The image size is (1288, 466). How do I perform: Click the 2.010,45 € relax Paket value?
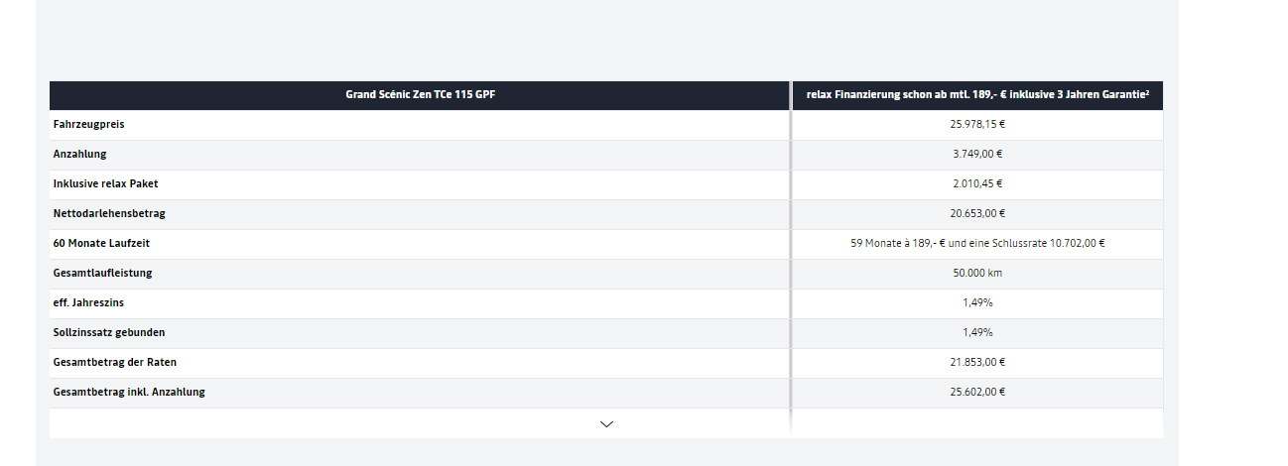[977, 184]
